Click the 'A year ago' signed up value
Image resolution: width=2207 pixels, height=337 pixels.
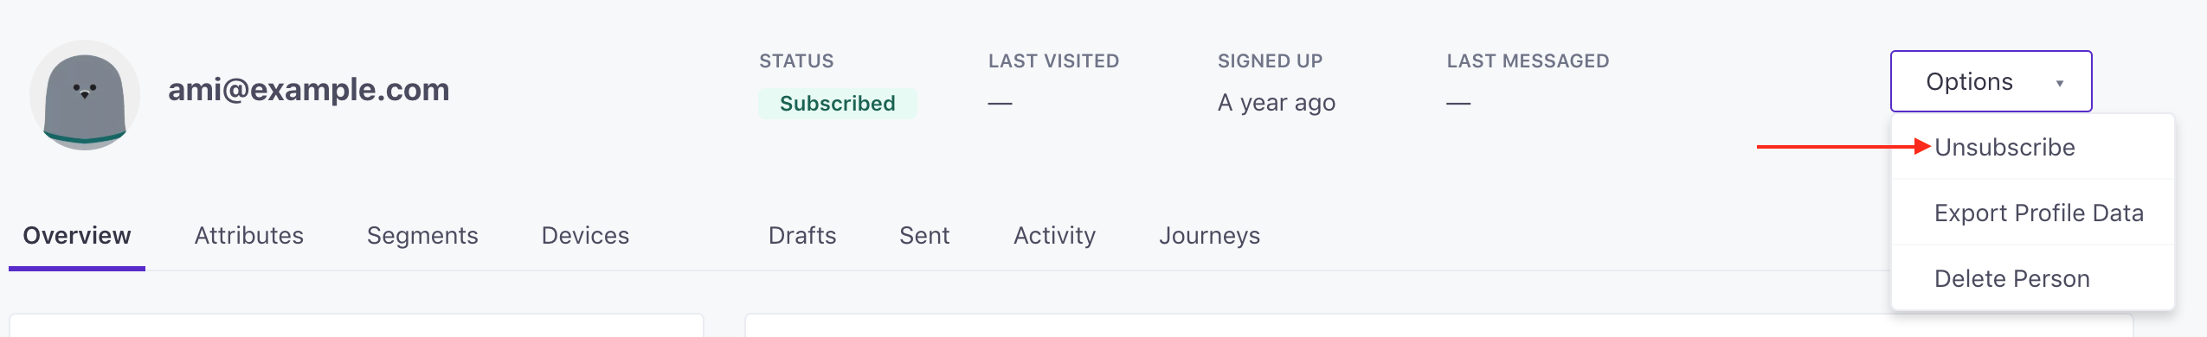click(1276, 103)
